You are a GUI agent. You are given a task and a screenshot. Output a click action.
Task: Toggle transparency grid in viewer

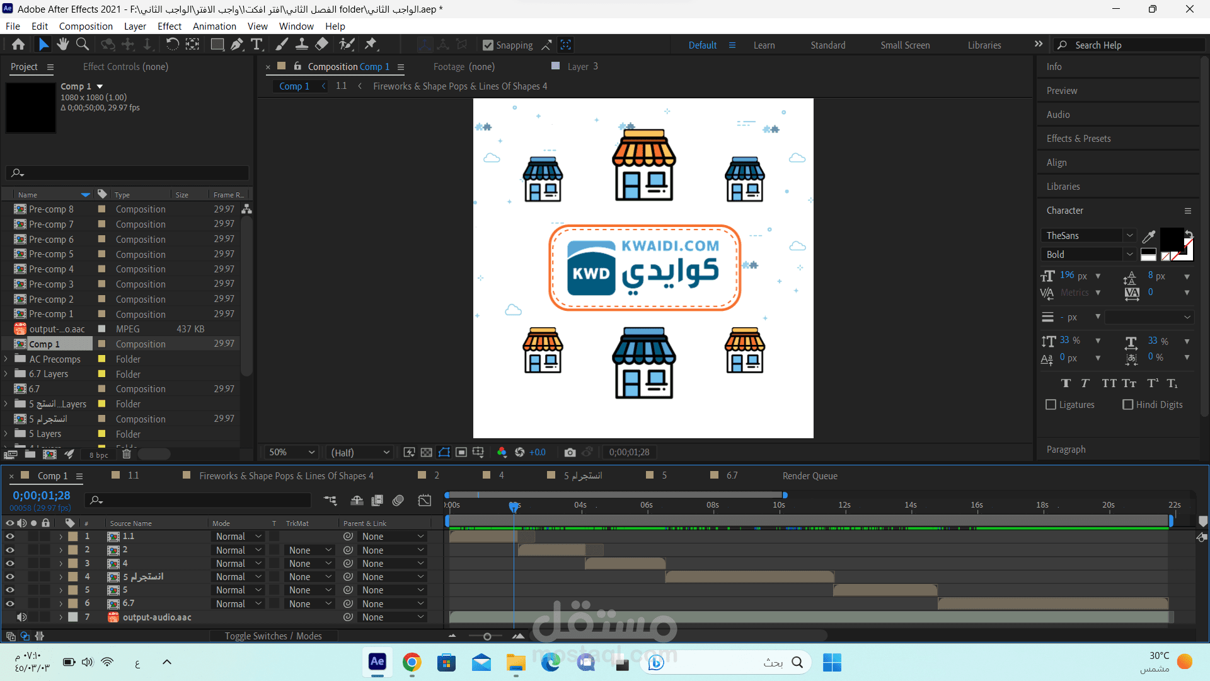tap(427, 452)
